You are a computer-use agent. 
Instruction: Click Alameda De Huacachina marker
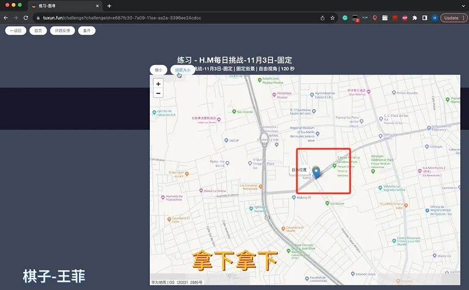pos(163,198)
